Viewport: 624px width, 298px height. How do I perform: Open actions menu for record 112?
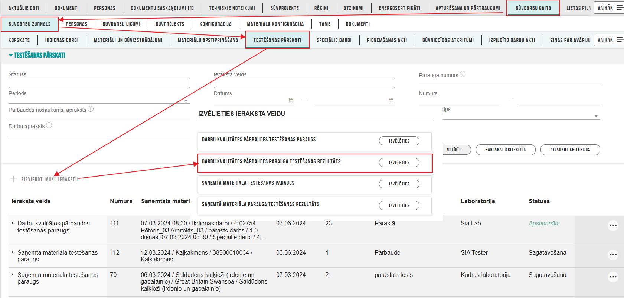[613, 255]
